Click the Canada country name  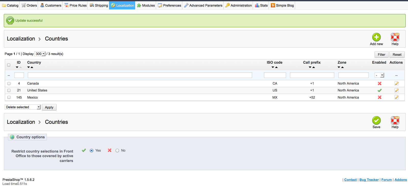(33, 83)
